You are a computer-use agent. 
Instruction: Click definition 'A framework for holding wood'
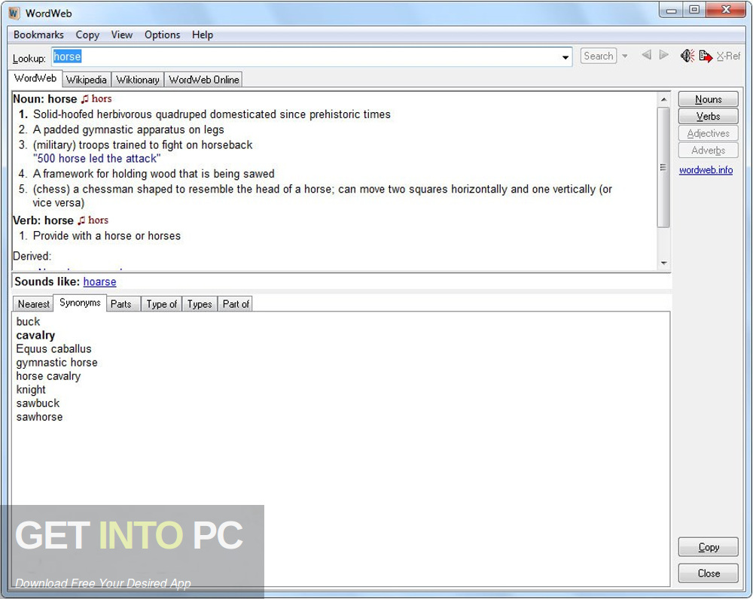tap(154, 174)
